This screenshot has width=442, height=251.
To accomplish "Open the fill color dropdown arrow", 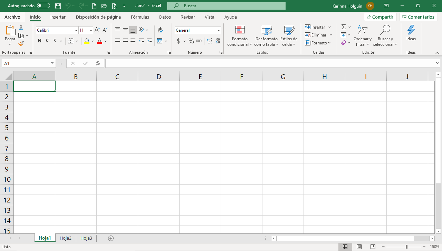I will (92, 41).
